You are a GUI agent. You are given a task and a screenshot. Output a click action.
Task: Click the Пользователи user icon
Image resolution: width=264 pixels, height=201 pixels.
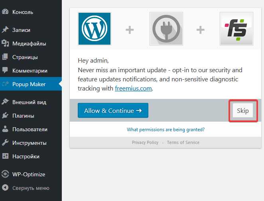[5, 129]
